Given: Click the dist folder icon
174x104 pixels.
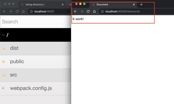Looking at the screenshot, I should click(3, 48).
